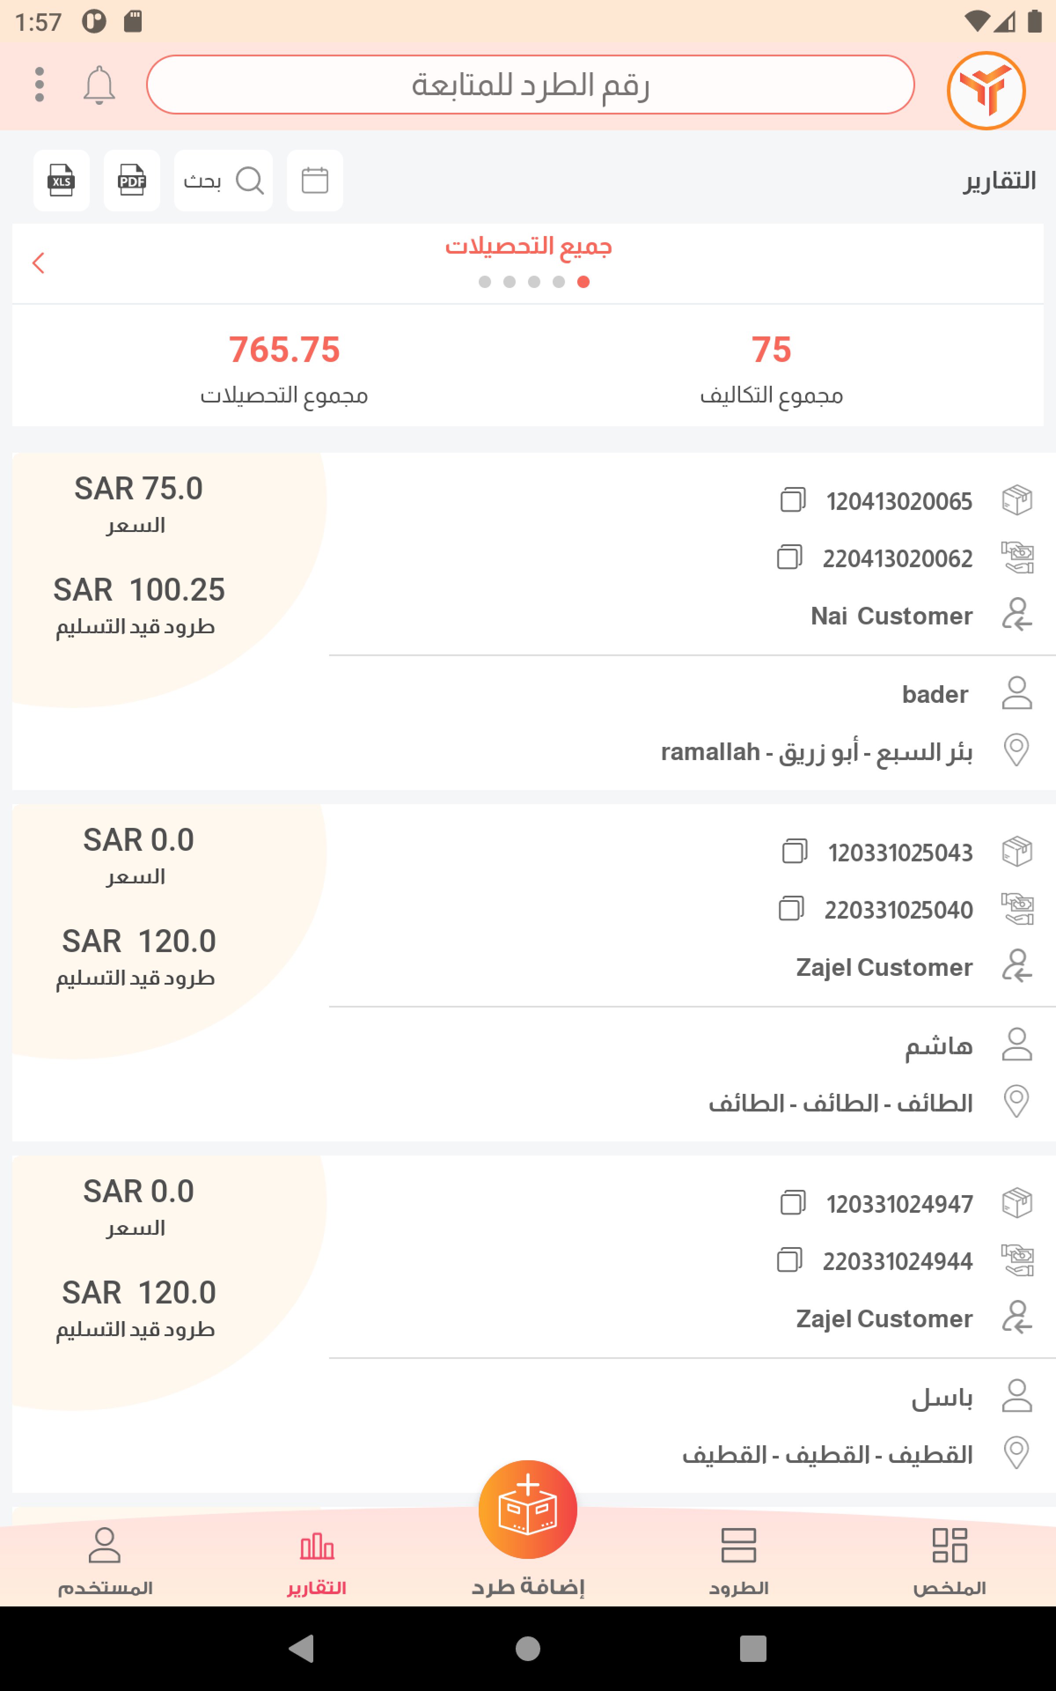Copy package number 120413020065

pos(793,500)
